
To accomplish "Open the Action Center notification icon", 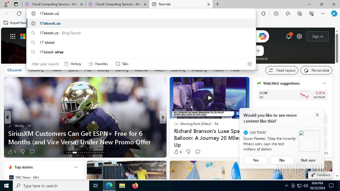I will tap(331, 186).
